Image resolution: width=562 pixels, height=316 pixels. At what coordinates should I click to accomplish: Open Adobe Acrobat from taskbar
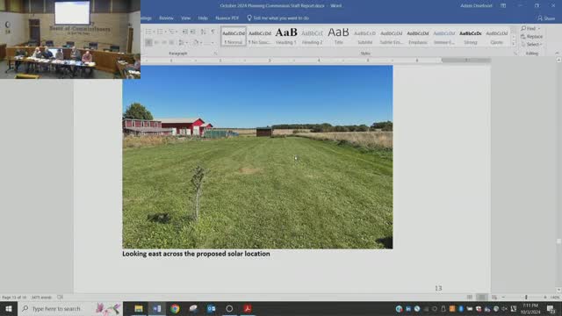pos(248,308)
